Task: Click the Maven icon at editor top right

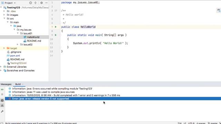Action: click(x=219, y=10)
